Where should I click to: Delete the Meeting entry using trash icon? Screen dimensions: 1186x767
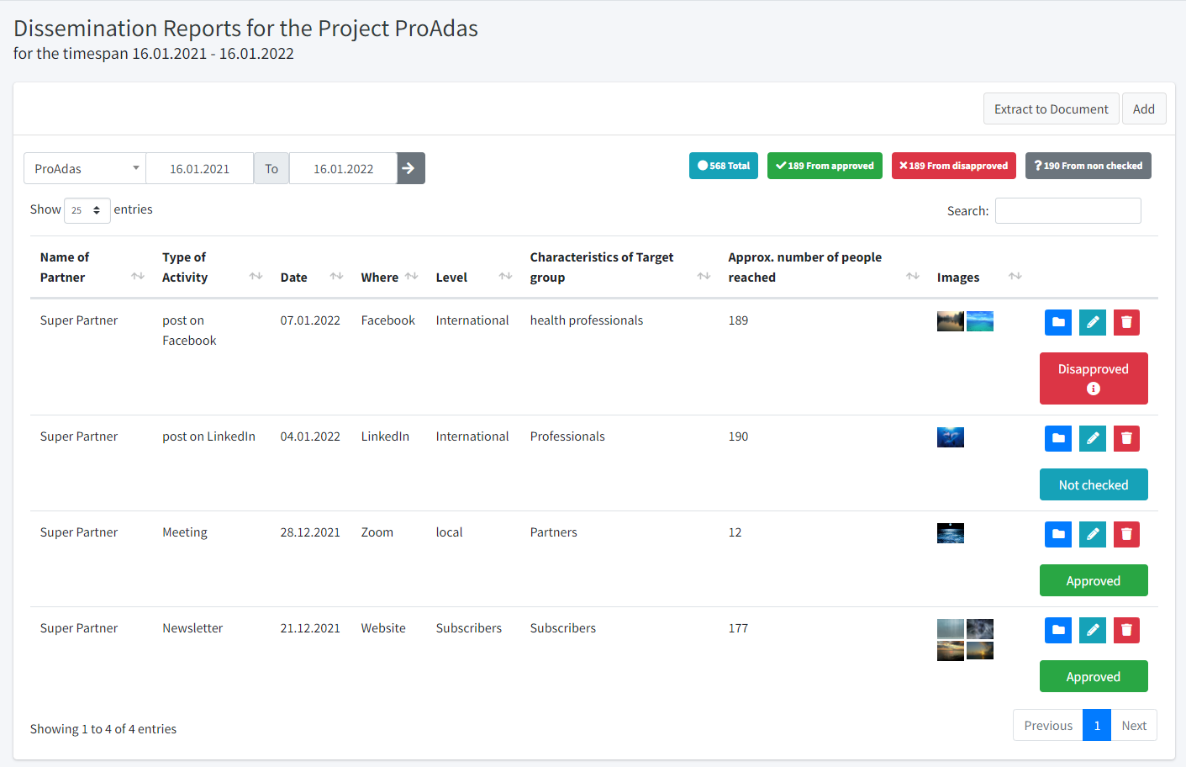coord(1126,534)
